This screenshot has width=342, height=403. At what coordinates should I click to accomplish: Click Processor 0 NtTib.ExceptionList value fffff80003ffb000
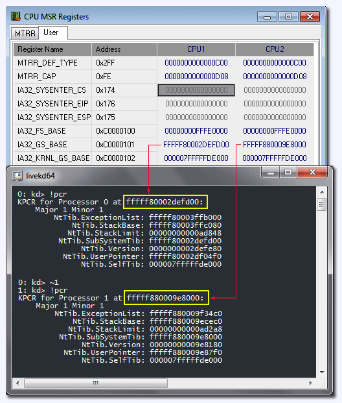coord(185,217)
